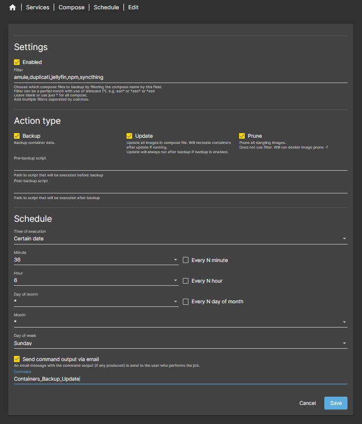362x424 pixels.
Task: Toggle the Update action checkbox
Action: [130, 136]
